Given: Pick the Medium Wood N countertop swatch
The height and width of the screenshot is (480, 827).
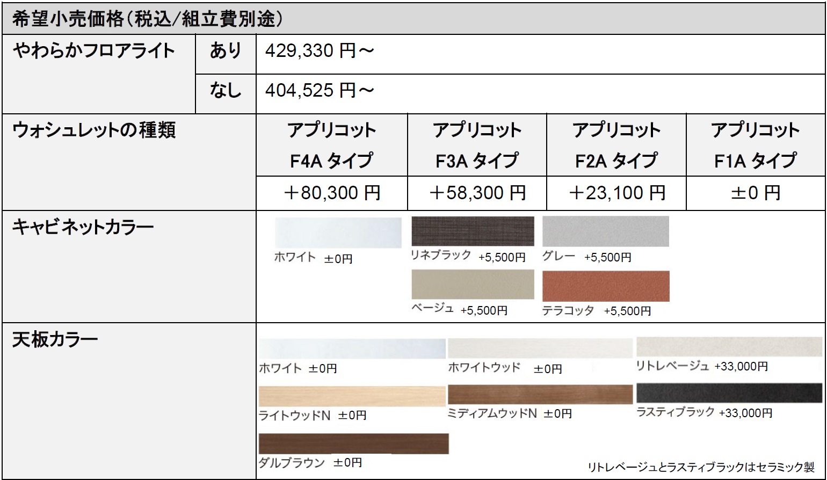Looking at the screenshot, I should click(x=540, y=394).
